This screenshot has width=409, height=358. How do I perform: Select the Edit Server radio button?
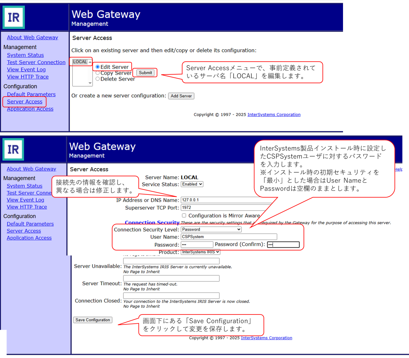click(x=98, y=67)
